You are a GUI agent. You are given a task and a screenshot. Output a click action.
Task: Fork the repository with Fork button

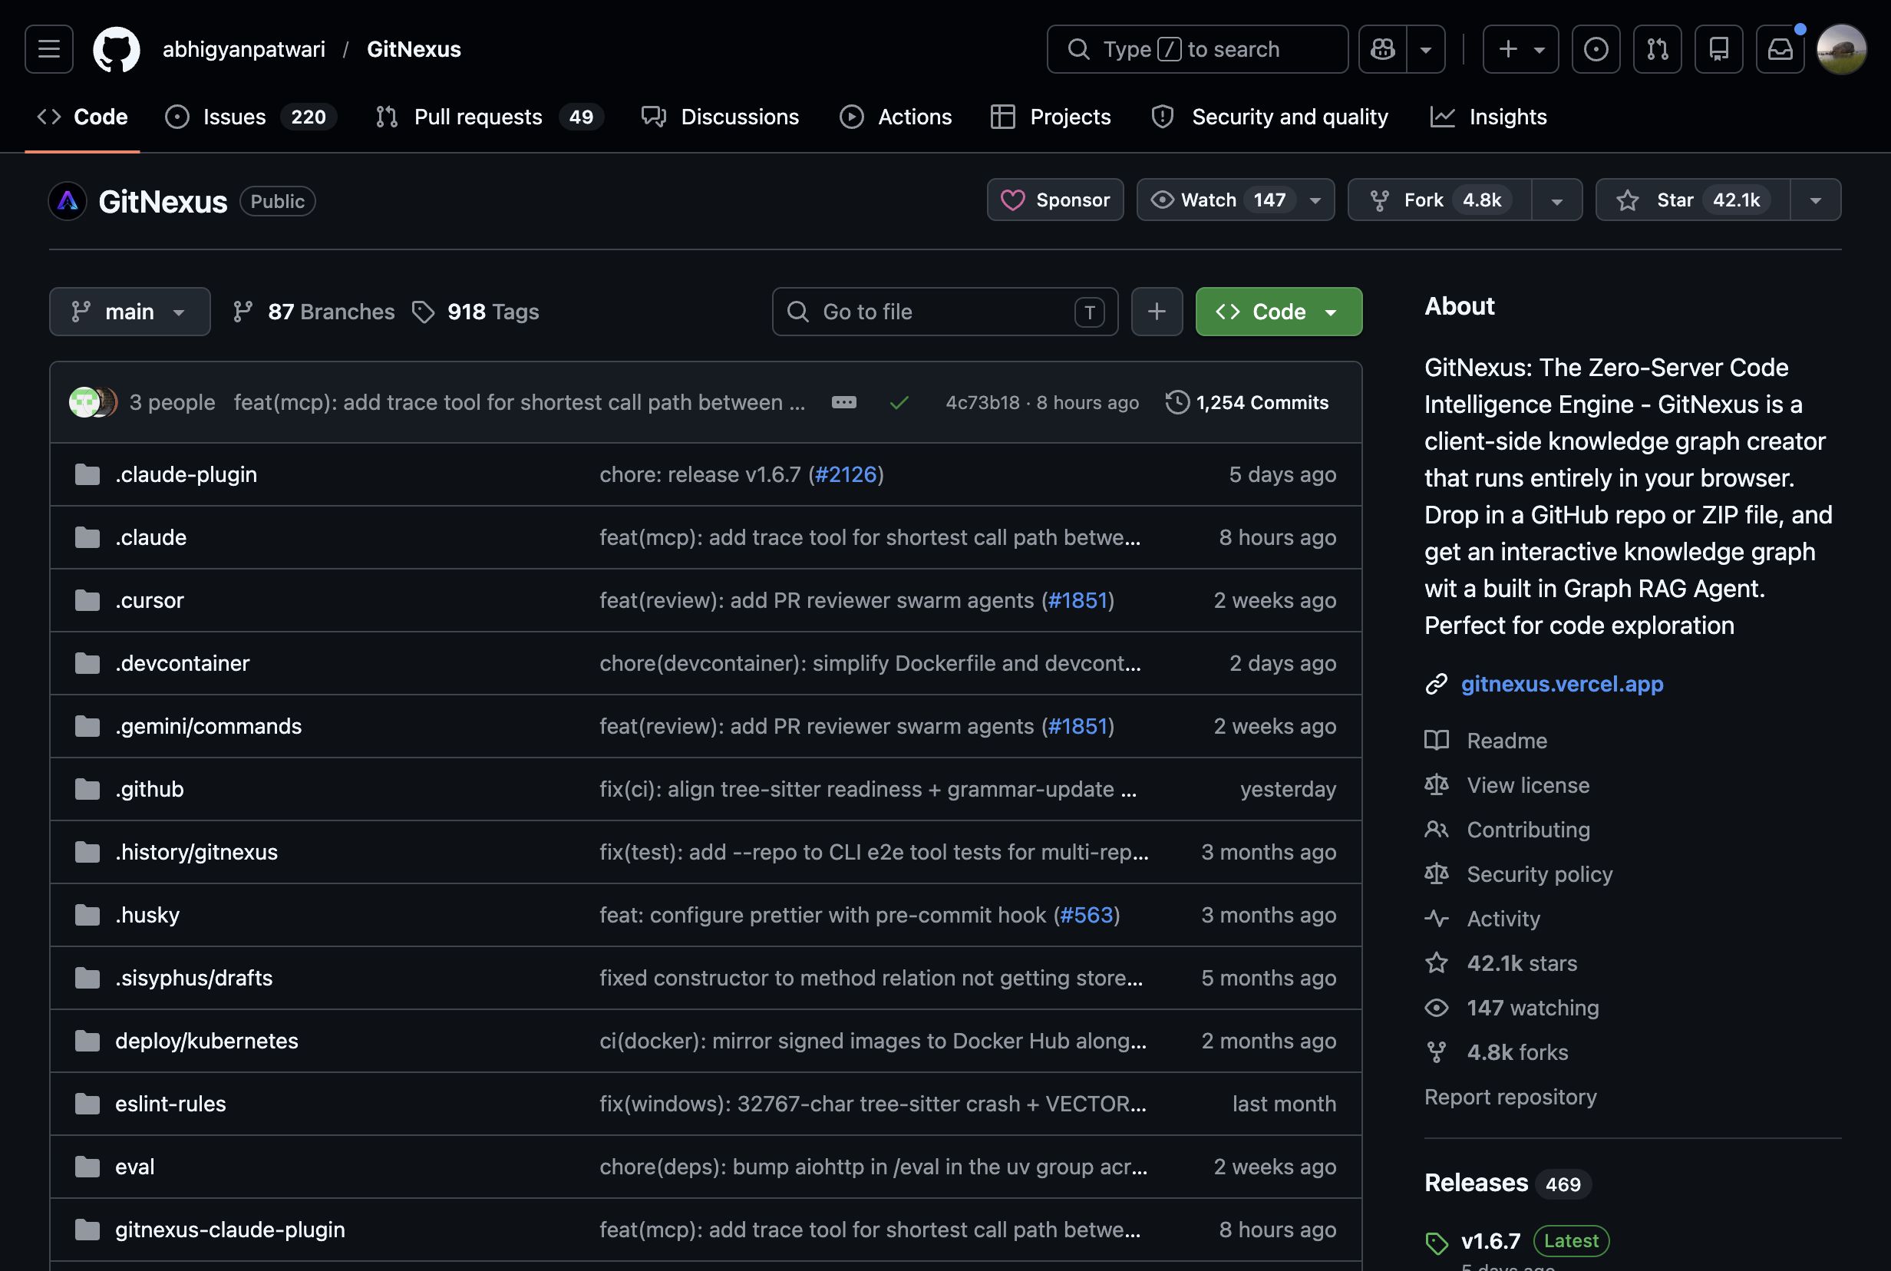coord(1440,200)
